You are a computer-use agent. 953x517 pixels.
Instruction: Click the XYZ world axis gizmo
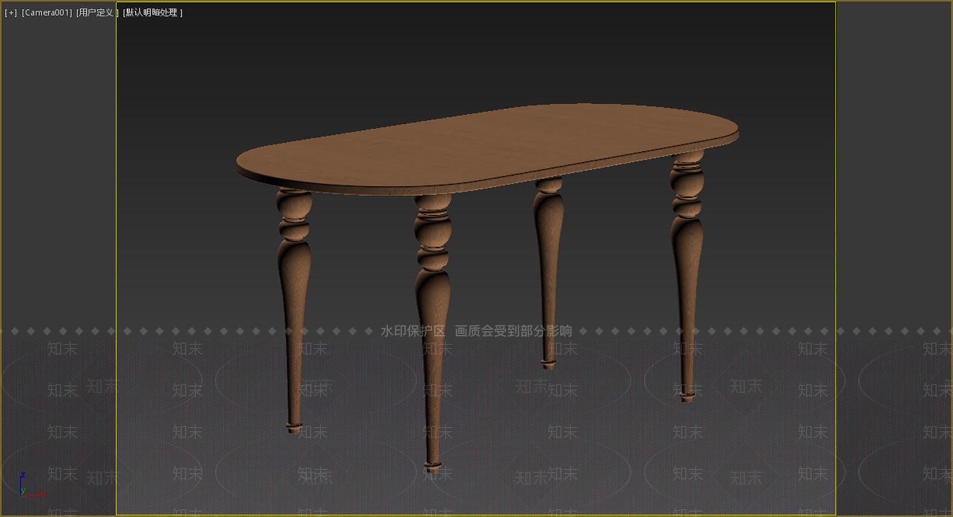pos(28,487)
